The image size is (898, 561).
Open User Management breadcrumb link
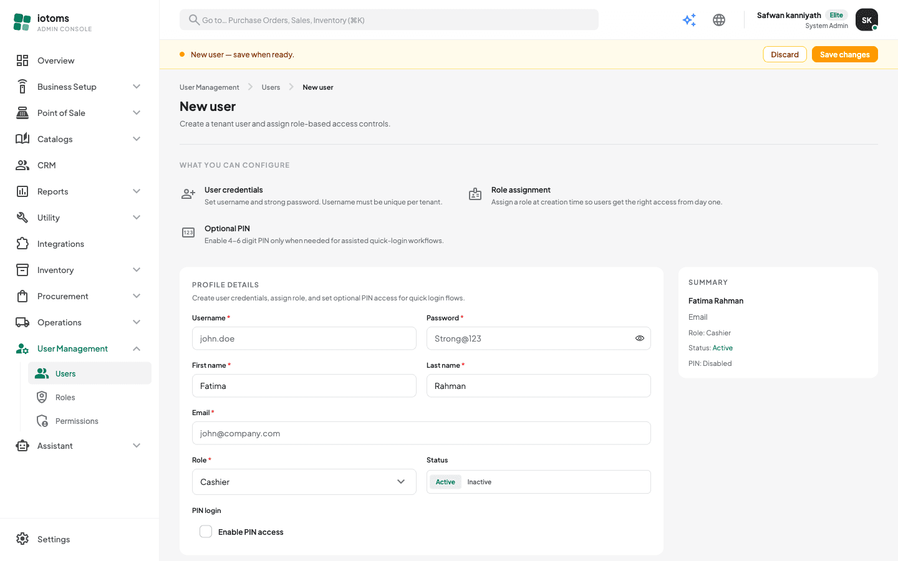pyautogui.click(x=209, y=87)
